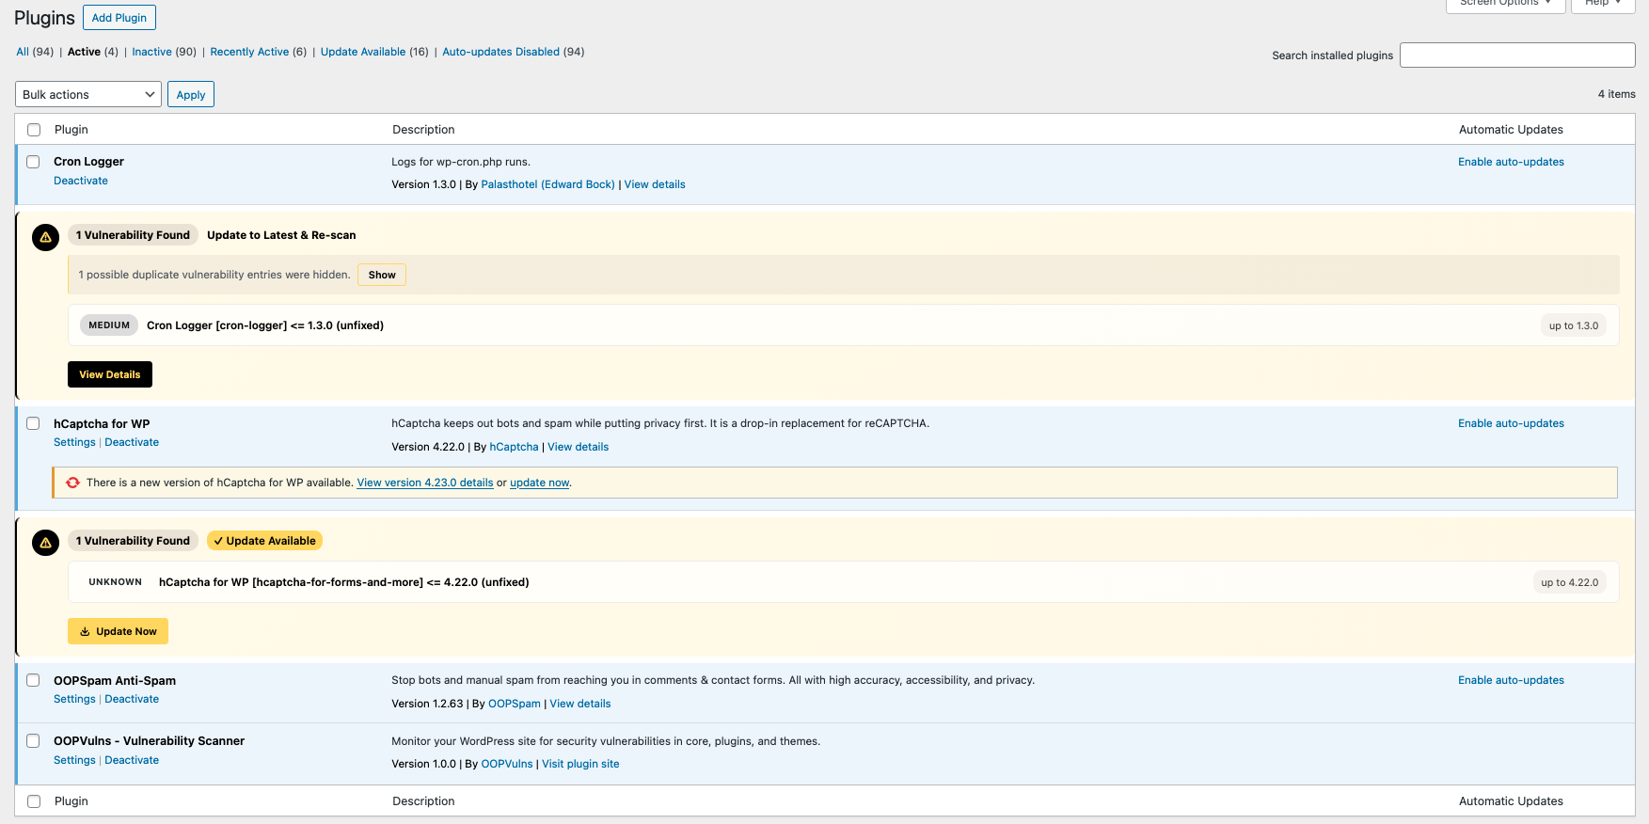The height and width of the screenshot is (824, 1649).
Task: Click the Cron Logger vulnerability warning icon
Action: tap(45, 237)
